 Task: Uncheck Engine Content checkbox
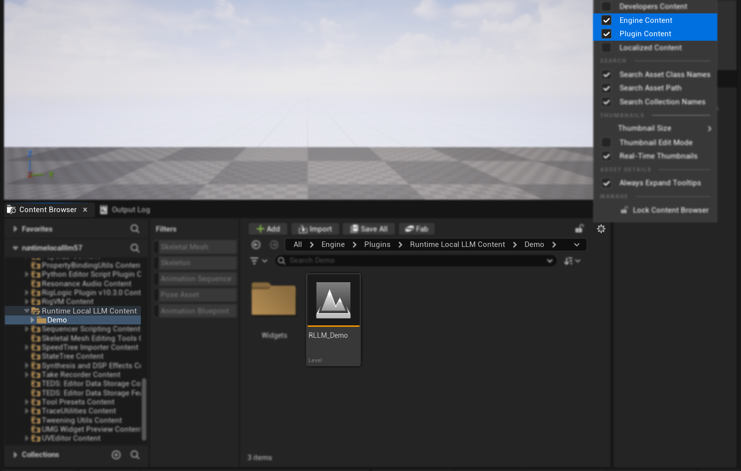[607, 20]
